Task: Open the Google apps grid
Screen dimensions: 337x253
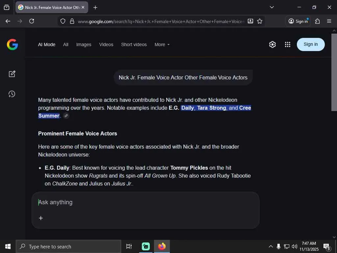Action: click(x=288, y=44)
